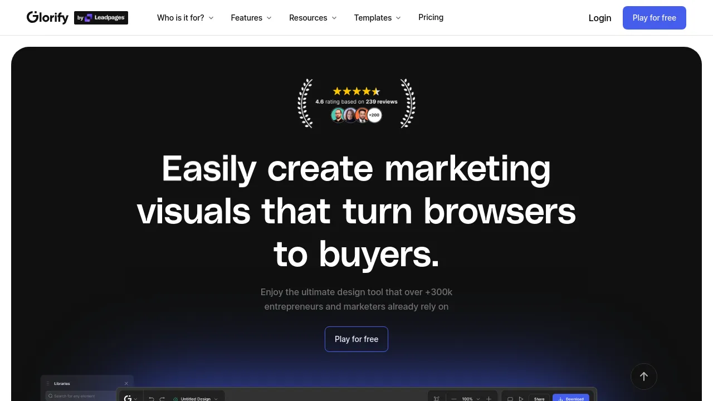Click the 4.6 rating based on 239 reviews text
Viewport: 713px width, 401px height.
(356, 102)
